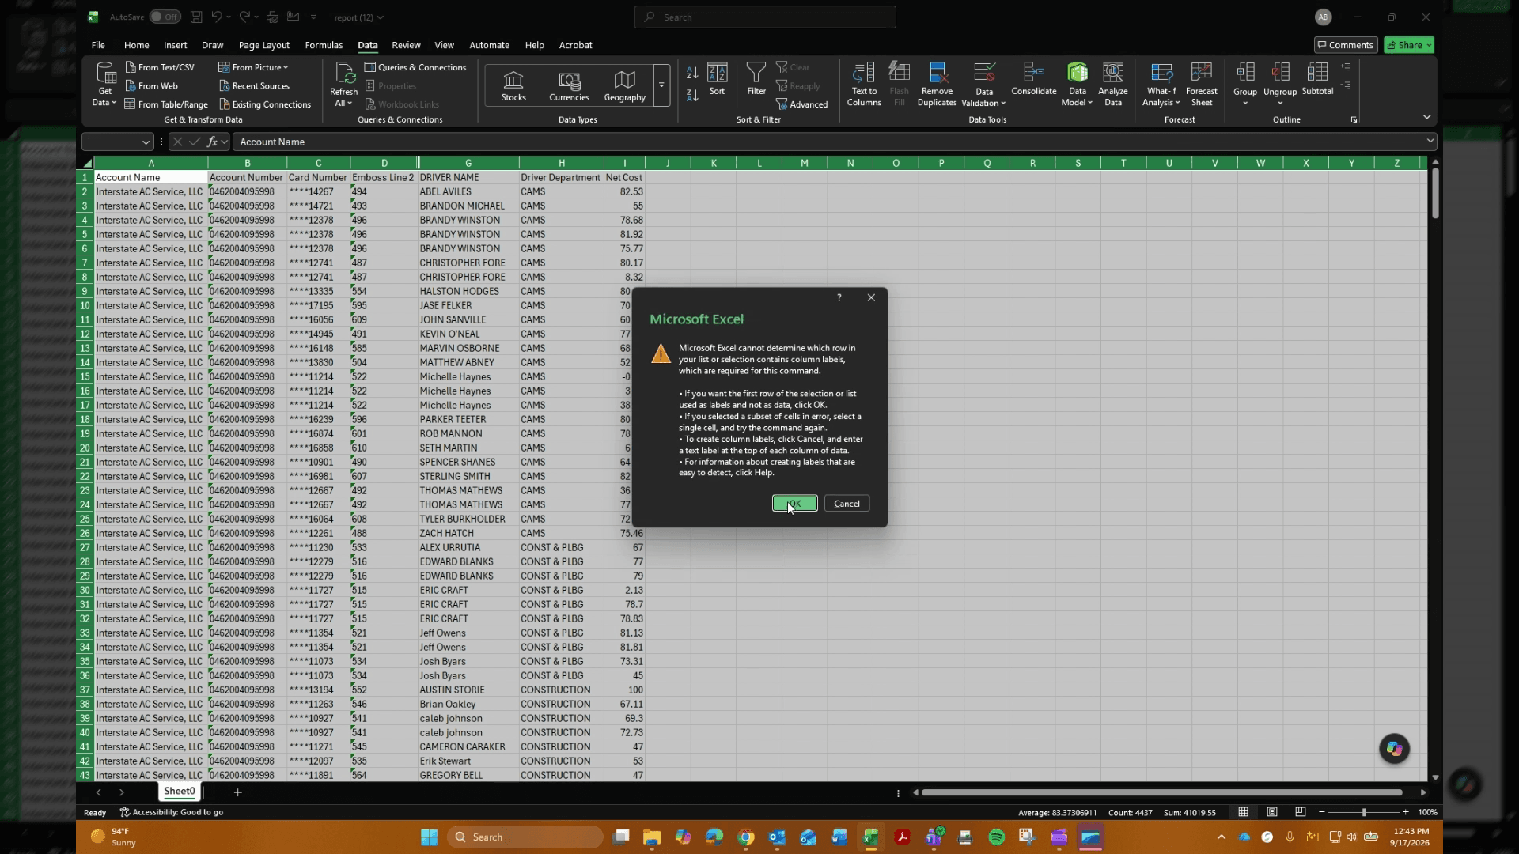This screenshot has width=1519, height=854.
Task: Click the Subtotal icon
Action: [1317, 79]
